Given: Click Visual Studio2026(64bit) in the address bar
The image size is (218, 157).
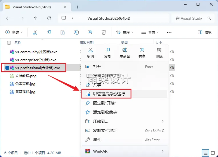Looking at the screenshot, I should pos(109,18).
